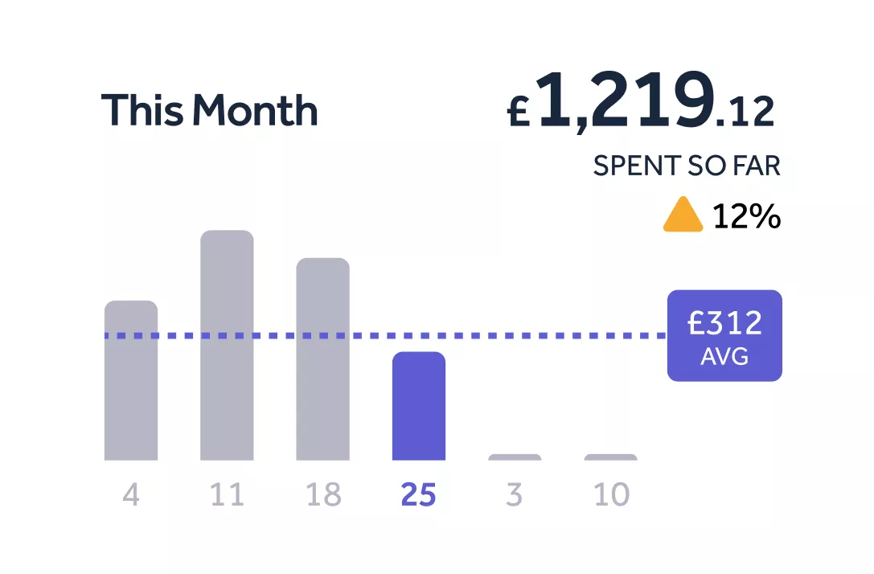This screenshot has width=874, height=574.
Task: Click the grey bar for week 4
Action: pos(131,380)
